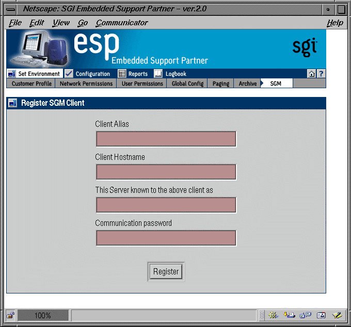Image resolution: width=351 pixels, height=327 pixels.
Task: Click the Register button
Action: 166,271
